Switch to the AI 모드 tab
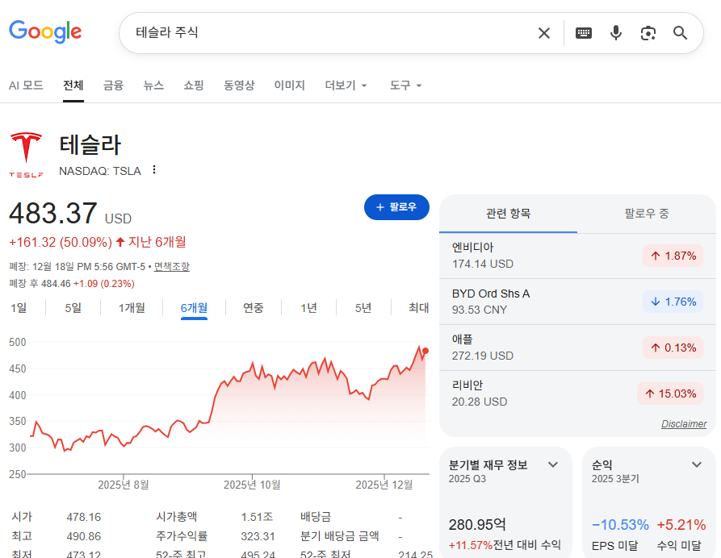 pos(26,85)
